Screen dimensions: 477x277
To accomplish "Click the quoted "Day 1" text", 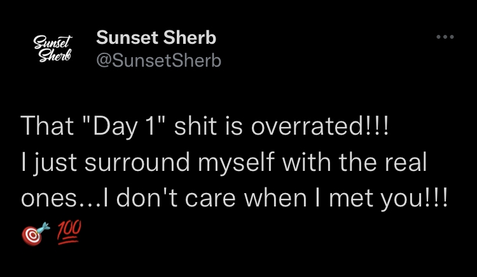I will [x=122, y=126].
